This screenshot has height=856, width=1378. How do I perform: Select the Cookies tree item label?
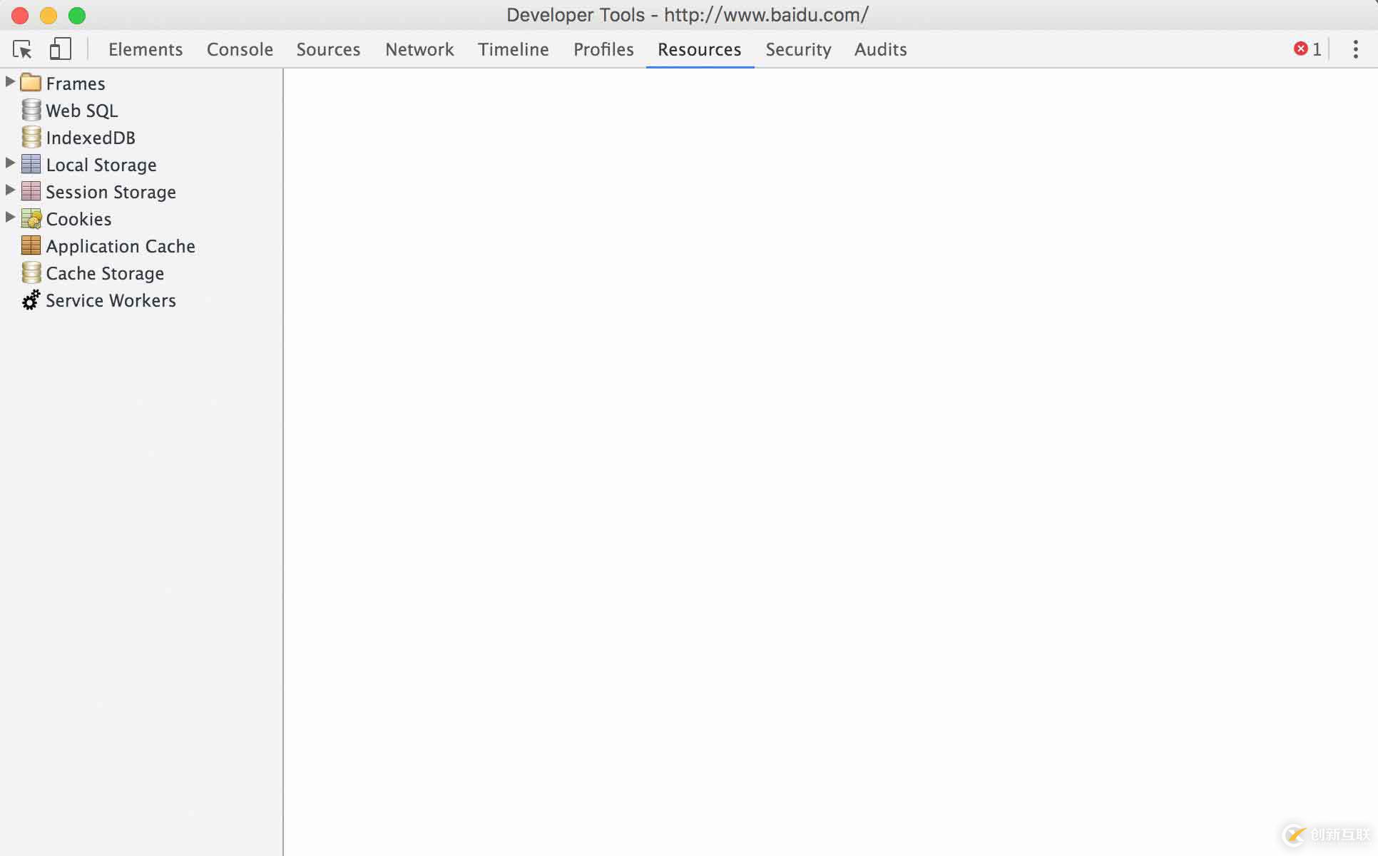coord(78,219)
